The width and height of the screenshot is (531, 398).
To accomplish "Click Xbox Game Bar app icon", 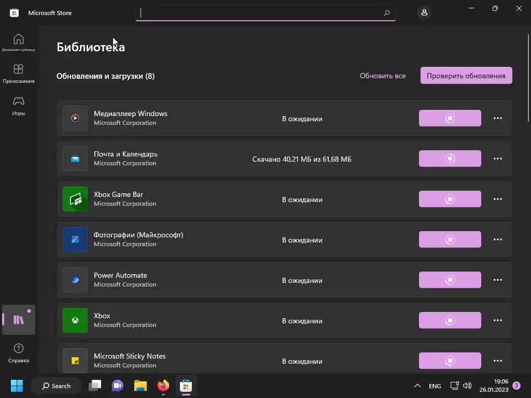I will 75,199.
